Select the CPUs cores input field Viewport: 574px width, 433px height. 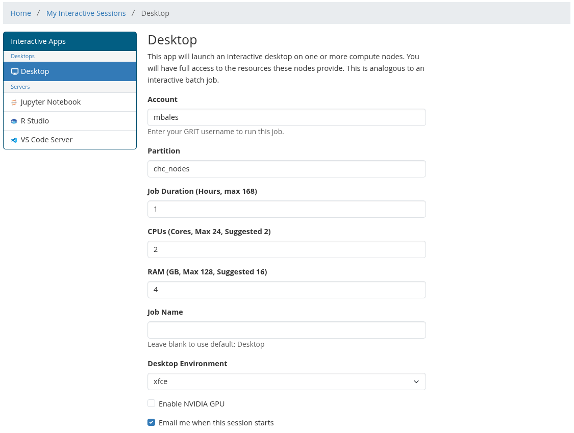(x=286, y=249)
